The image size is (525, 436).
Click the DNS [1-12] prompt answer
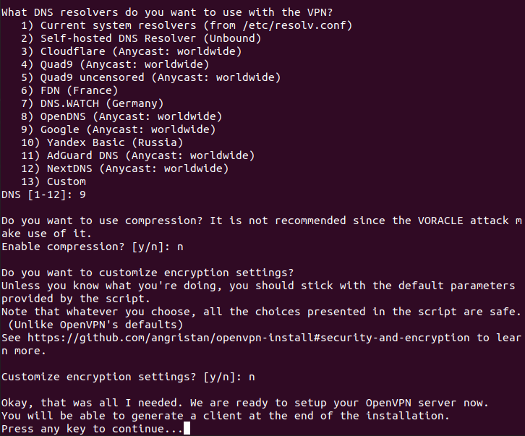83,195
